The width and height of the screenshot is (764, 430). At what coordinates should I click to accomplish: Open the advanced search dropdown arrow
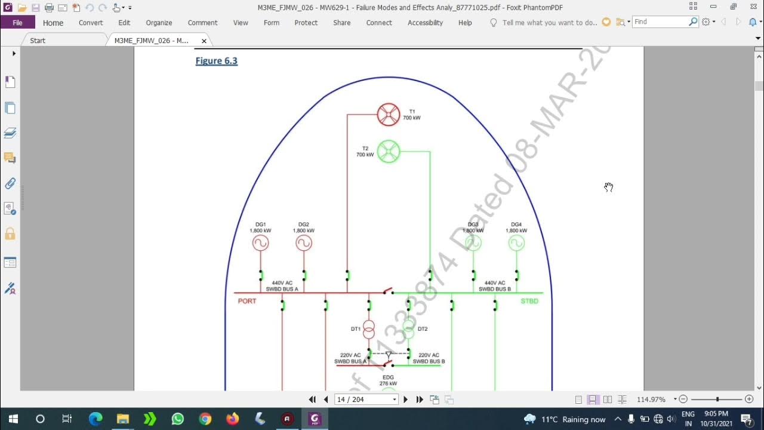coord(629,22)
